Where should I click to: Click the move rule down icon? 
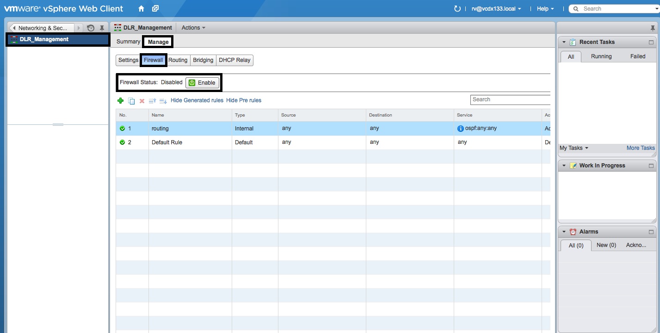163,101
